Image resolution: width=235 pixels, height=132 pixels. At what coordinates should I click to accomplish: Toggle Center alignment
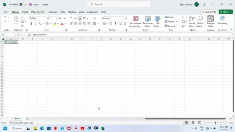(x=76, y=23)
